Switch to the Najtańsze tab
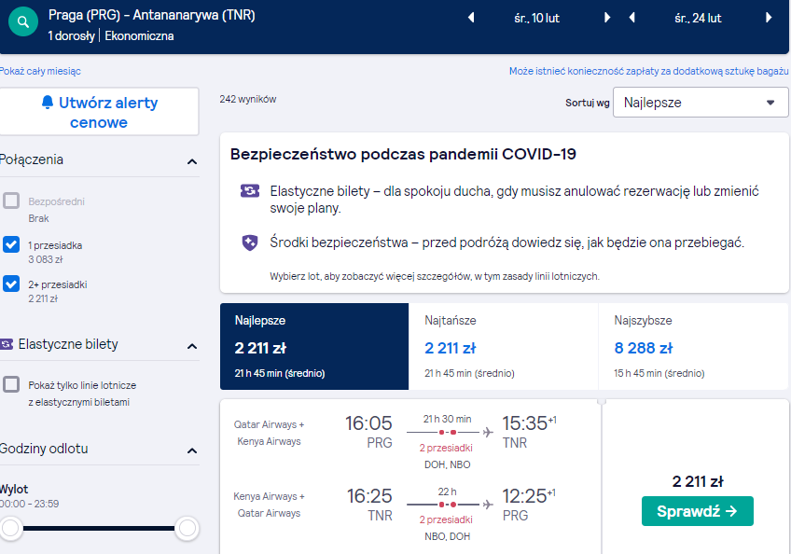 (x=504, y=347)
